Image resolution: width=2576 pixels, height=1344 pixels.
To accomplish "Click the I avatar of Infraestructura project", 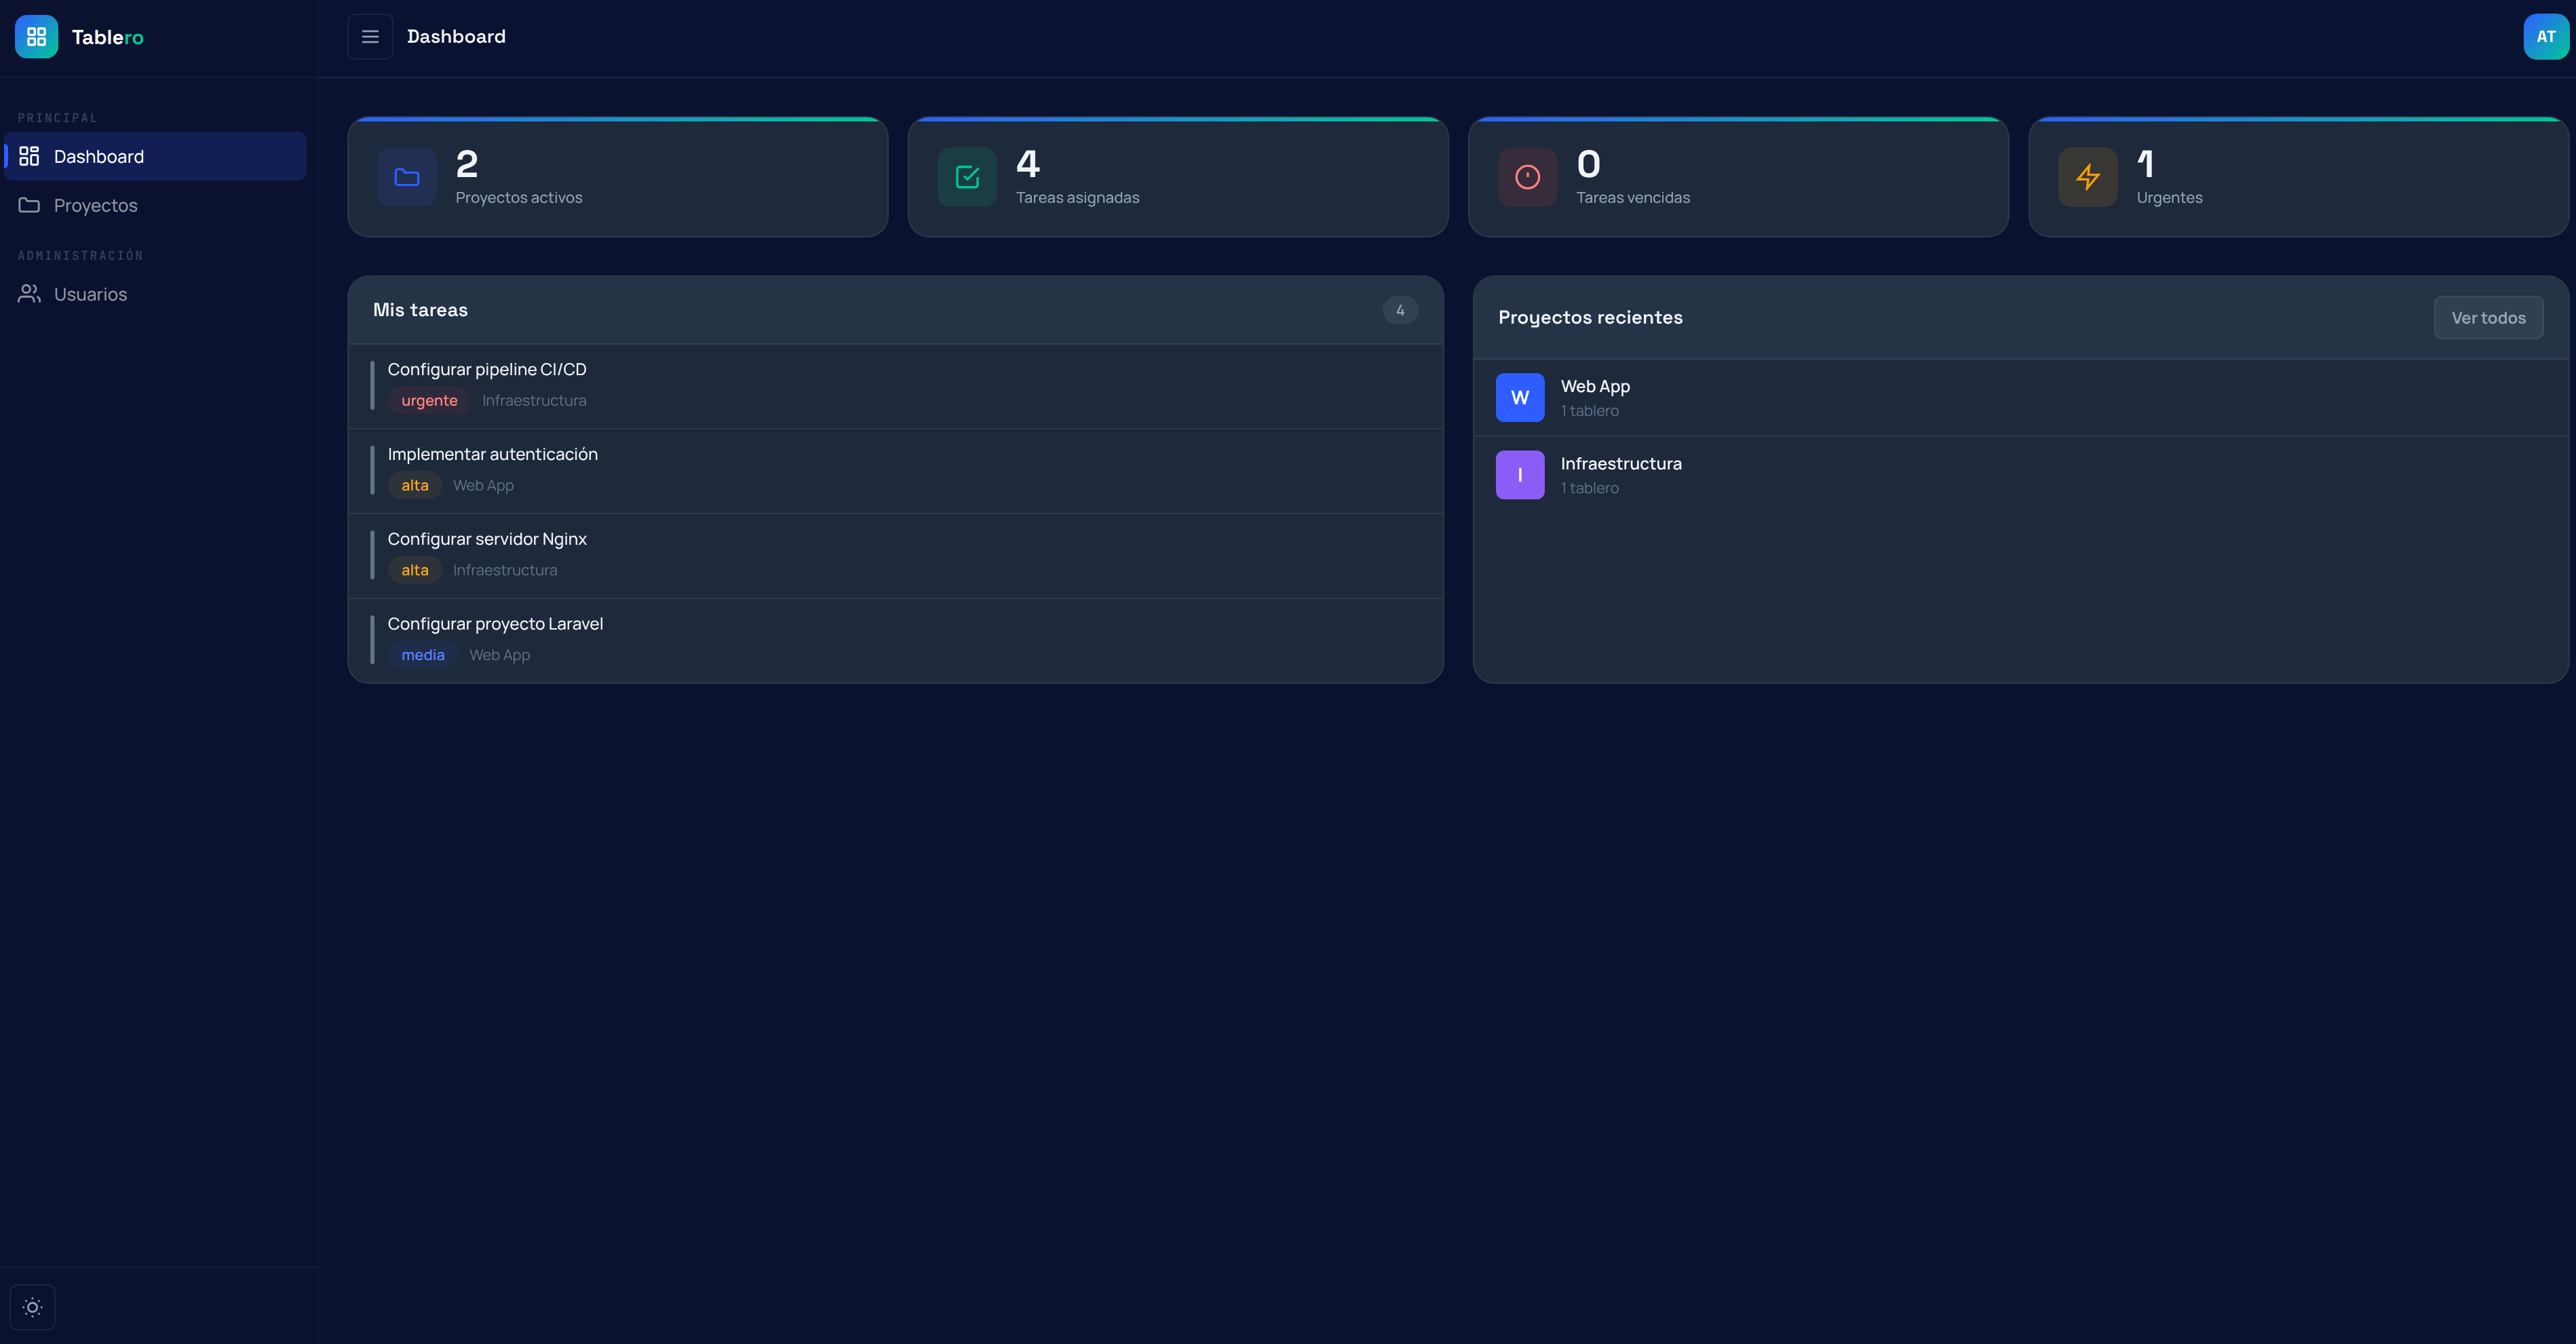I will pos(1520,475).
